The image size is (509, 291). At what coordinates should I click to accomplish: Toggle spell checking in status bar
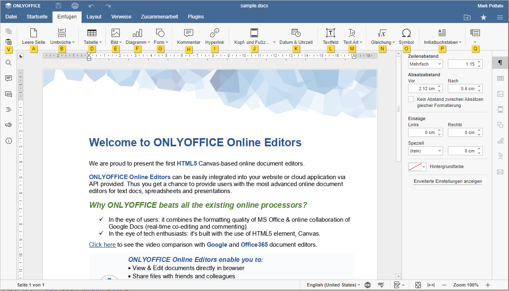(381, 285)
